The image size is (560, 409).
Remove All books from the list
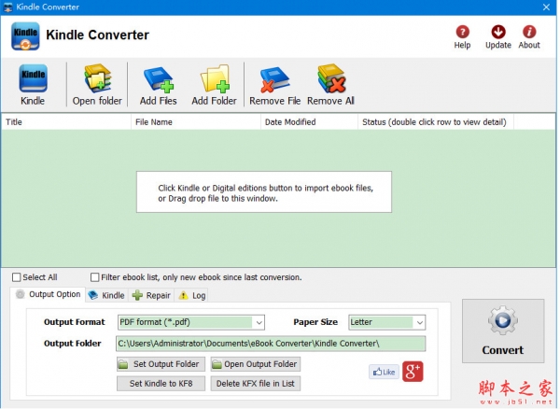[x=330, y=85]
